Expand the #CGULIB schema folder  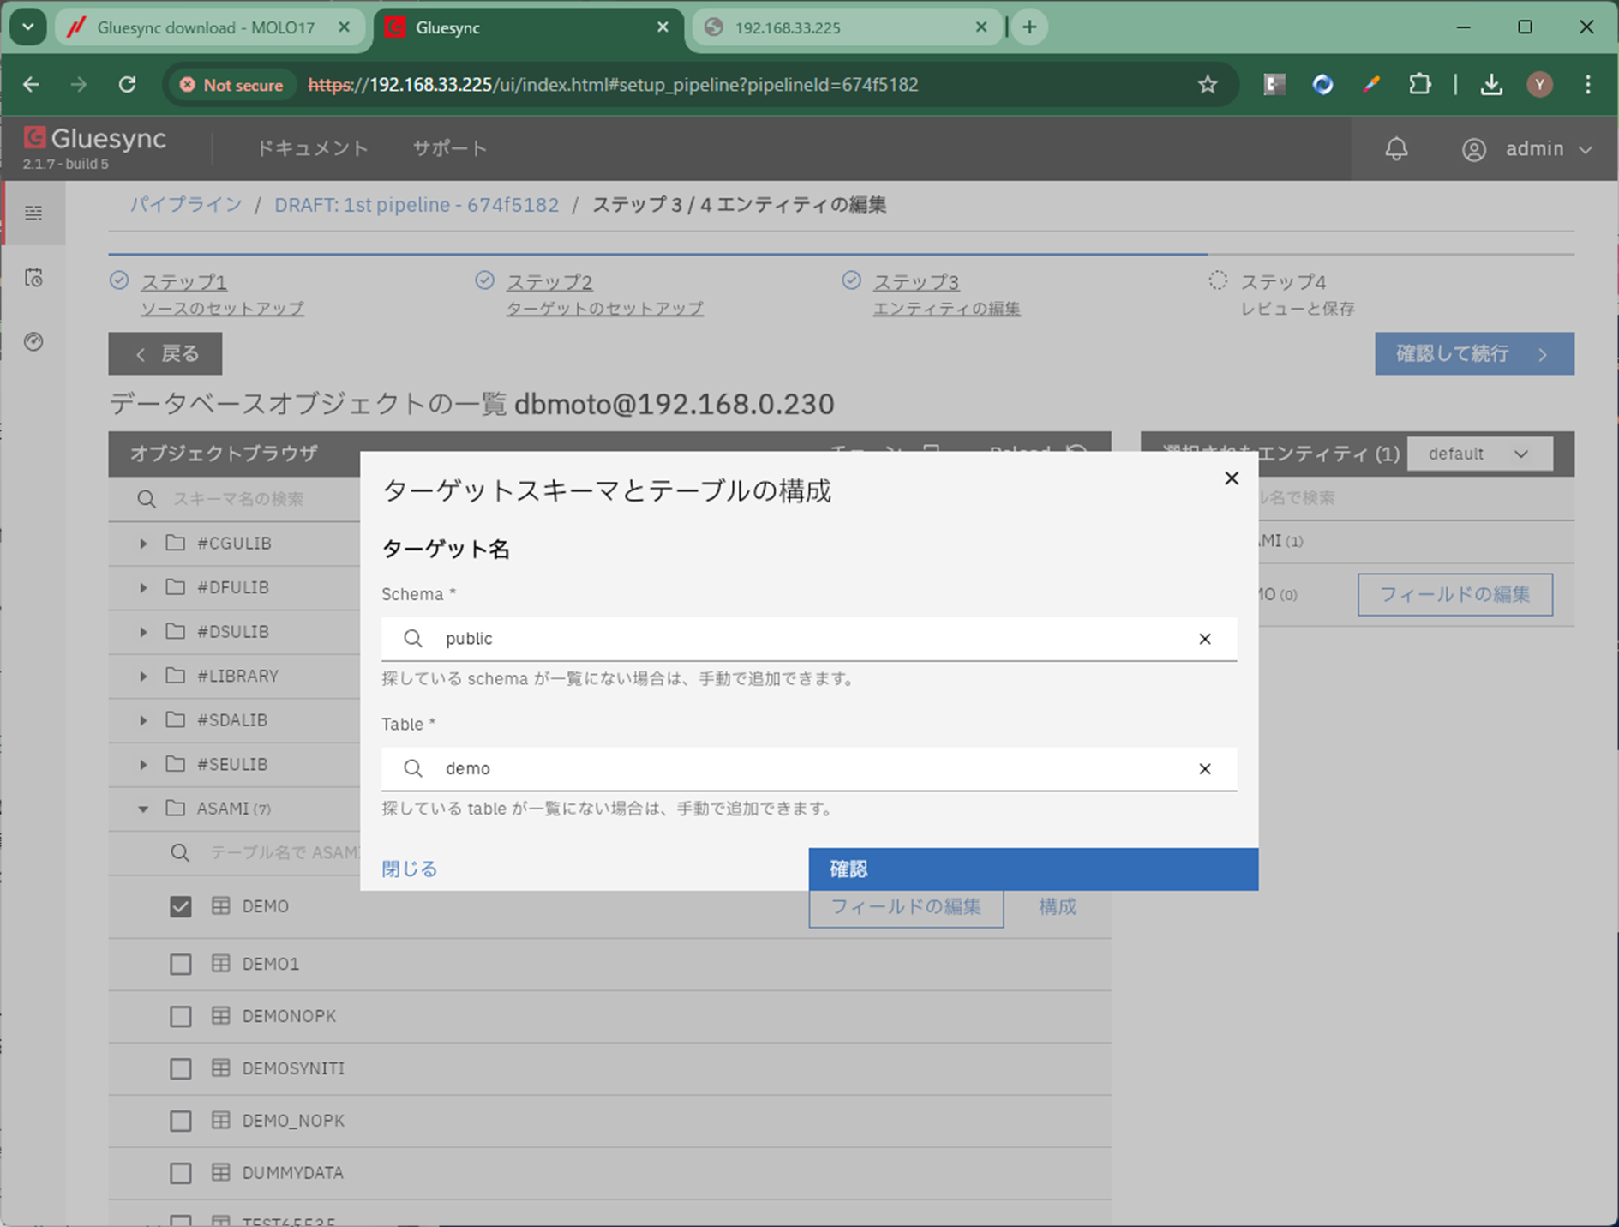[143, 544]
